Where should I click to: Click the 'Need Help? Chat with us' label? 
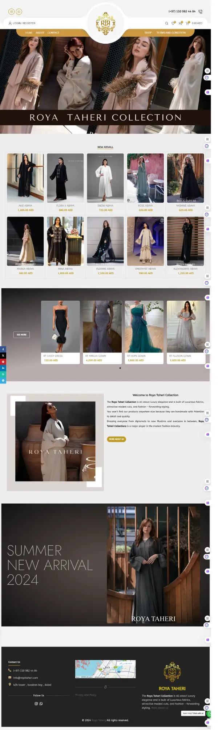tap(193, 713)
